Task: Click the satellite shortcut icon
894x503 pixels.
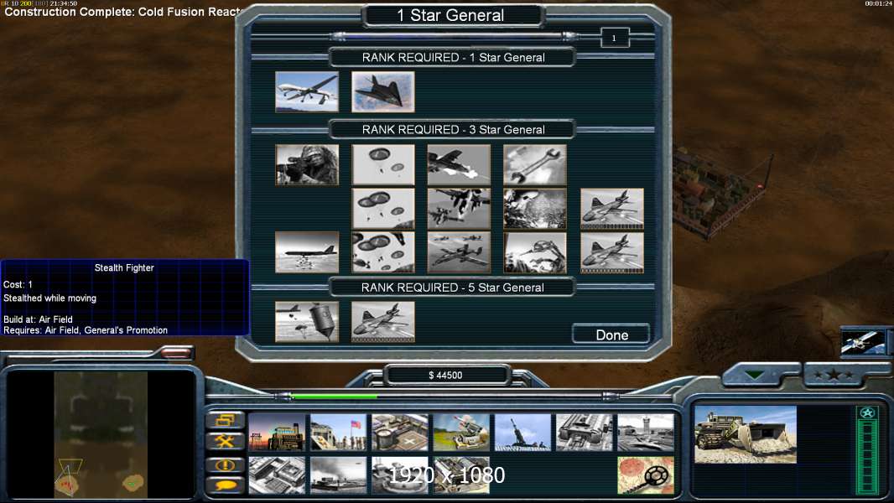Action: pos(864,341)
